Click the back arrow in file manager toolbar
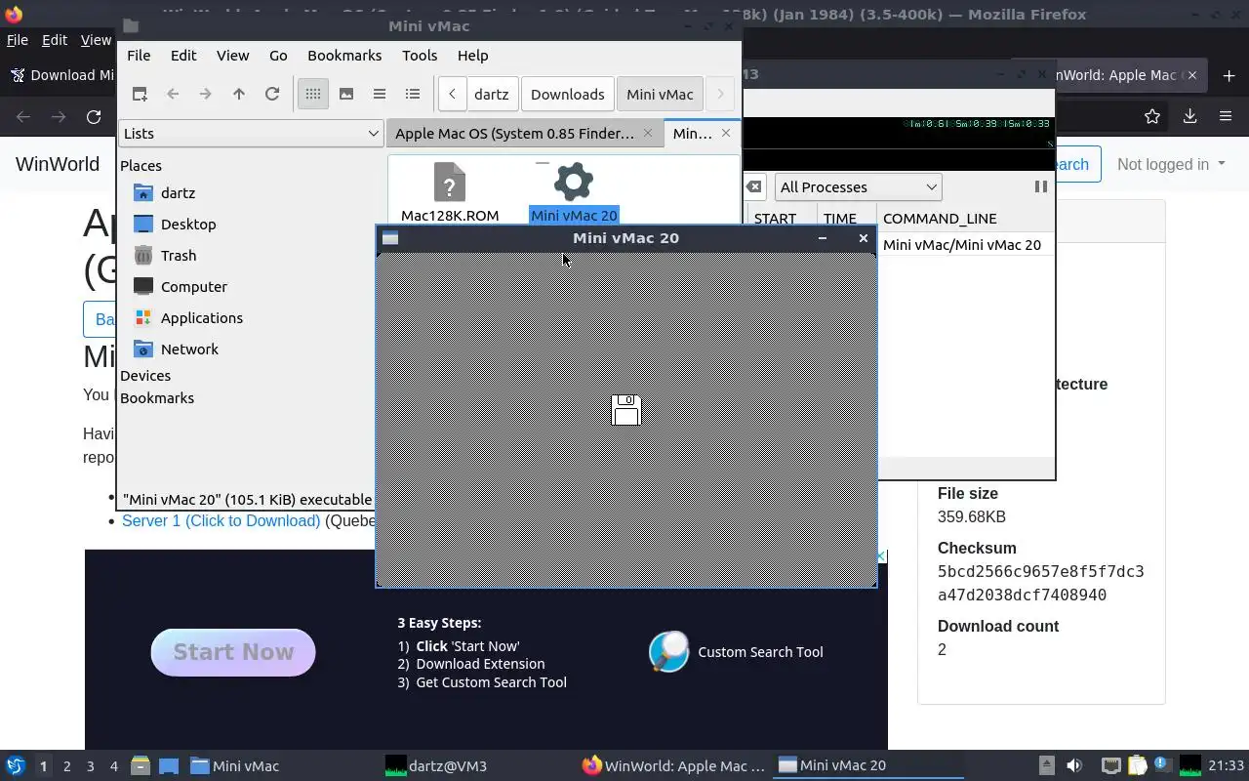The image size is (1249, 781). 173,94
